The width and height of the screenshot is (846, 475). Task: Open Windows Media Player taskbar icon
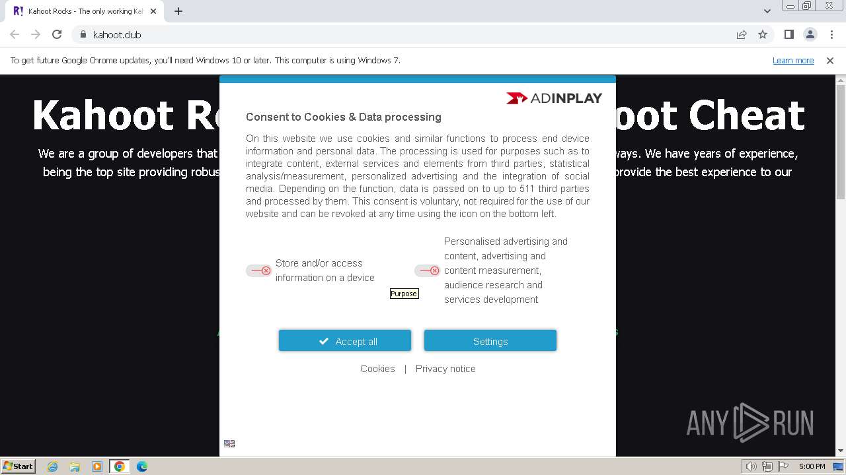[x=97, y=466]
